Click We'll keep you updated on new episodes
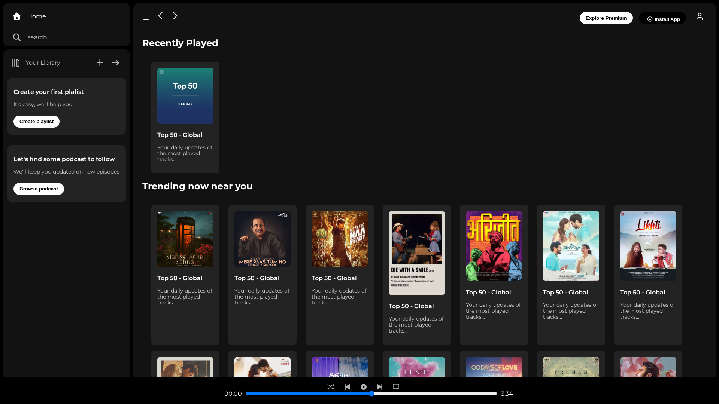The width and height of the screenshot is (719, 404). [x=66, y=172]
